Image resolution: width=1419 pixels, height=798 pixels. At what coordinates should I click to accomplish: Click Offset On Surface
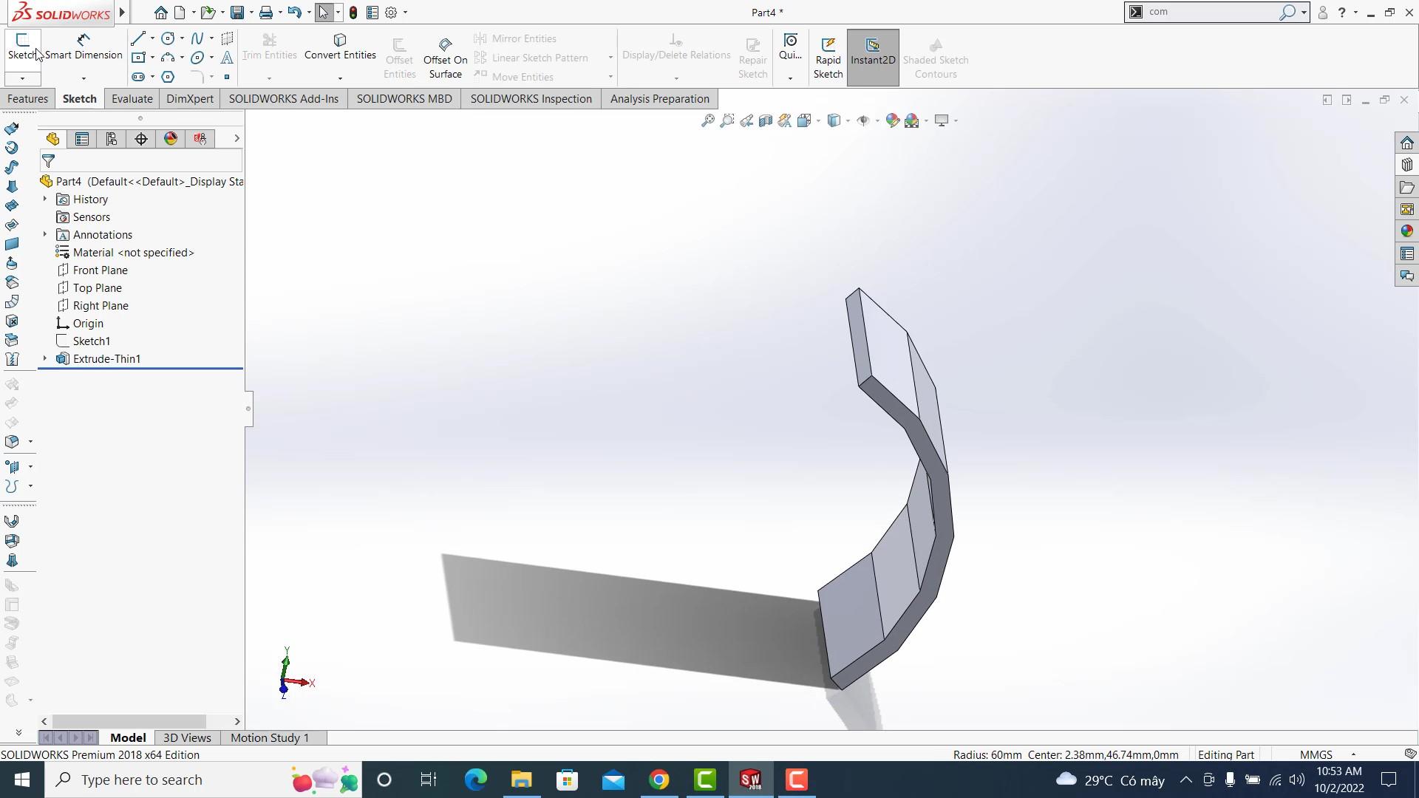coord(444,55)
